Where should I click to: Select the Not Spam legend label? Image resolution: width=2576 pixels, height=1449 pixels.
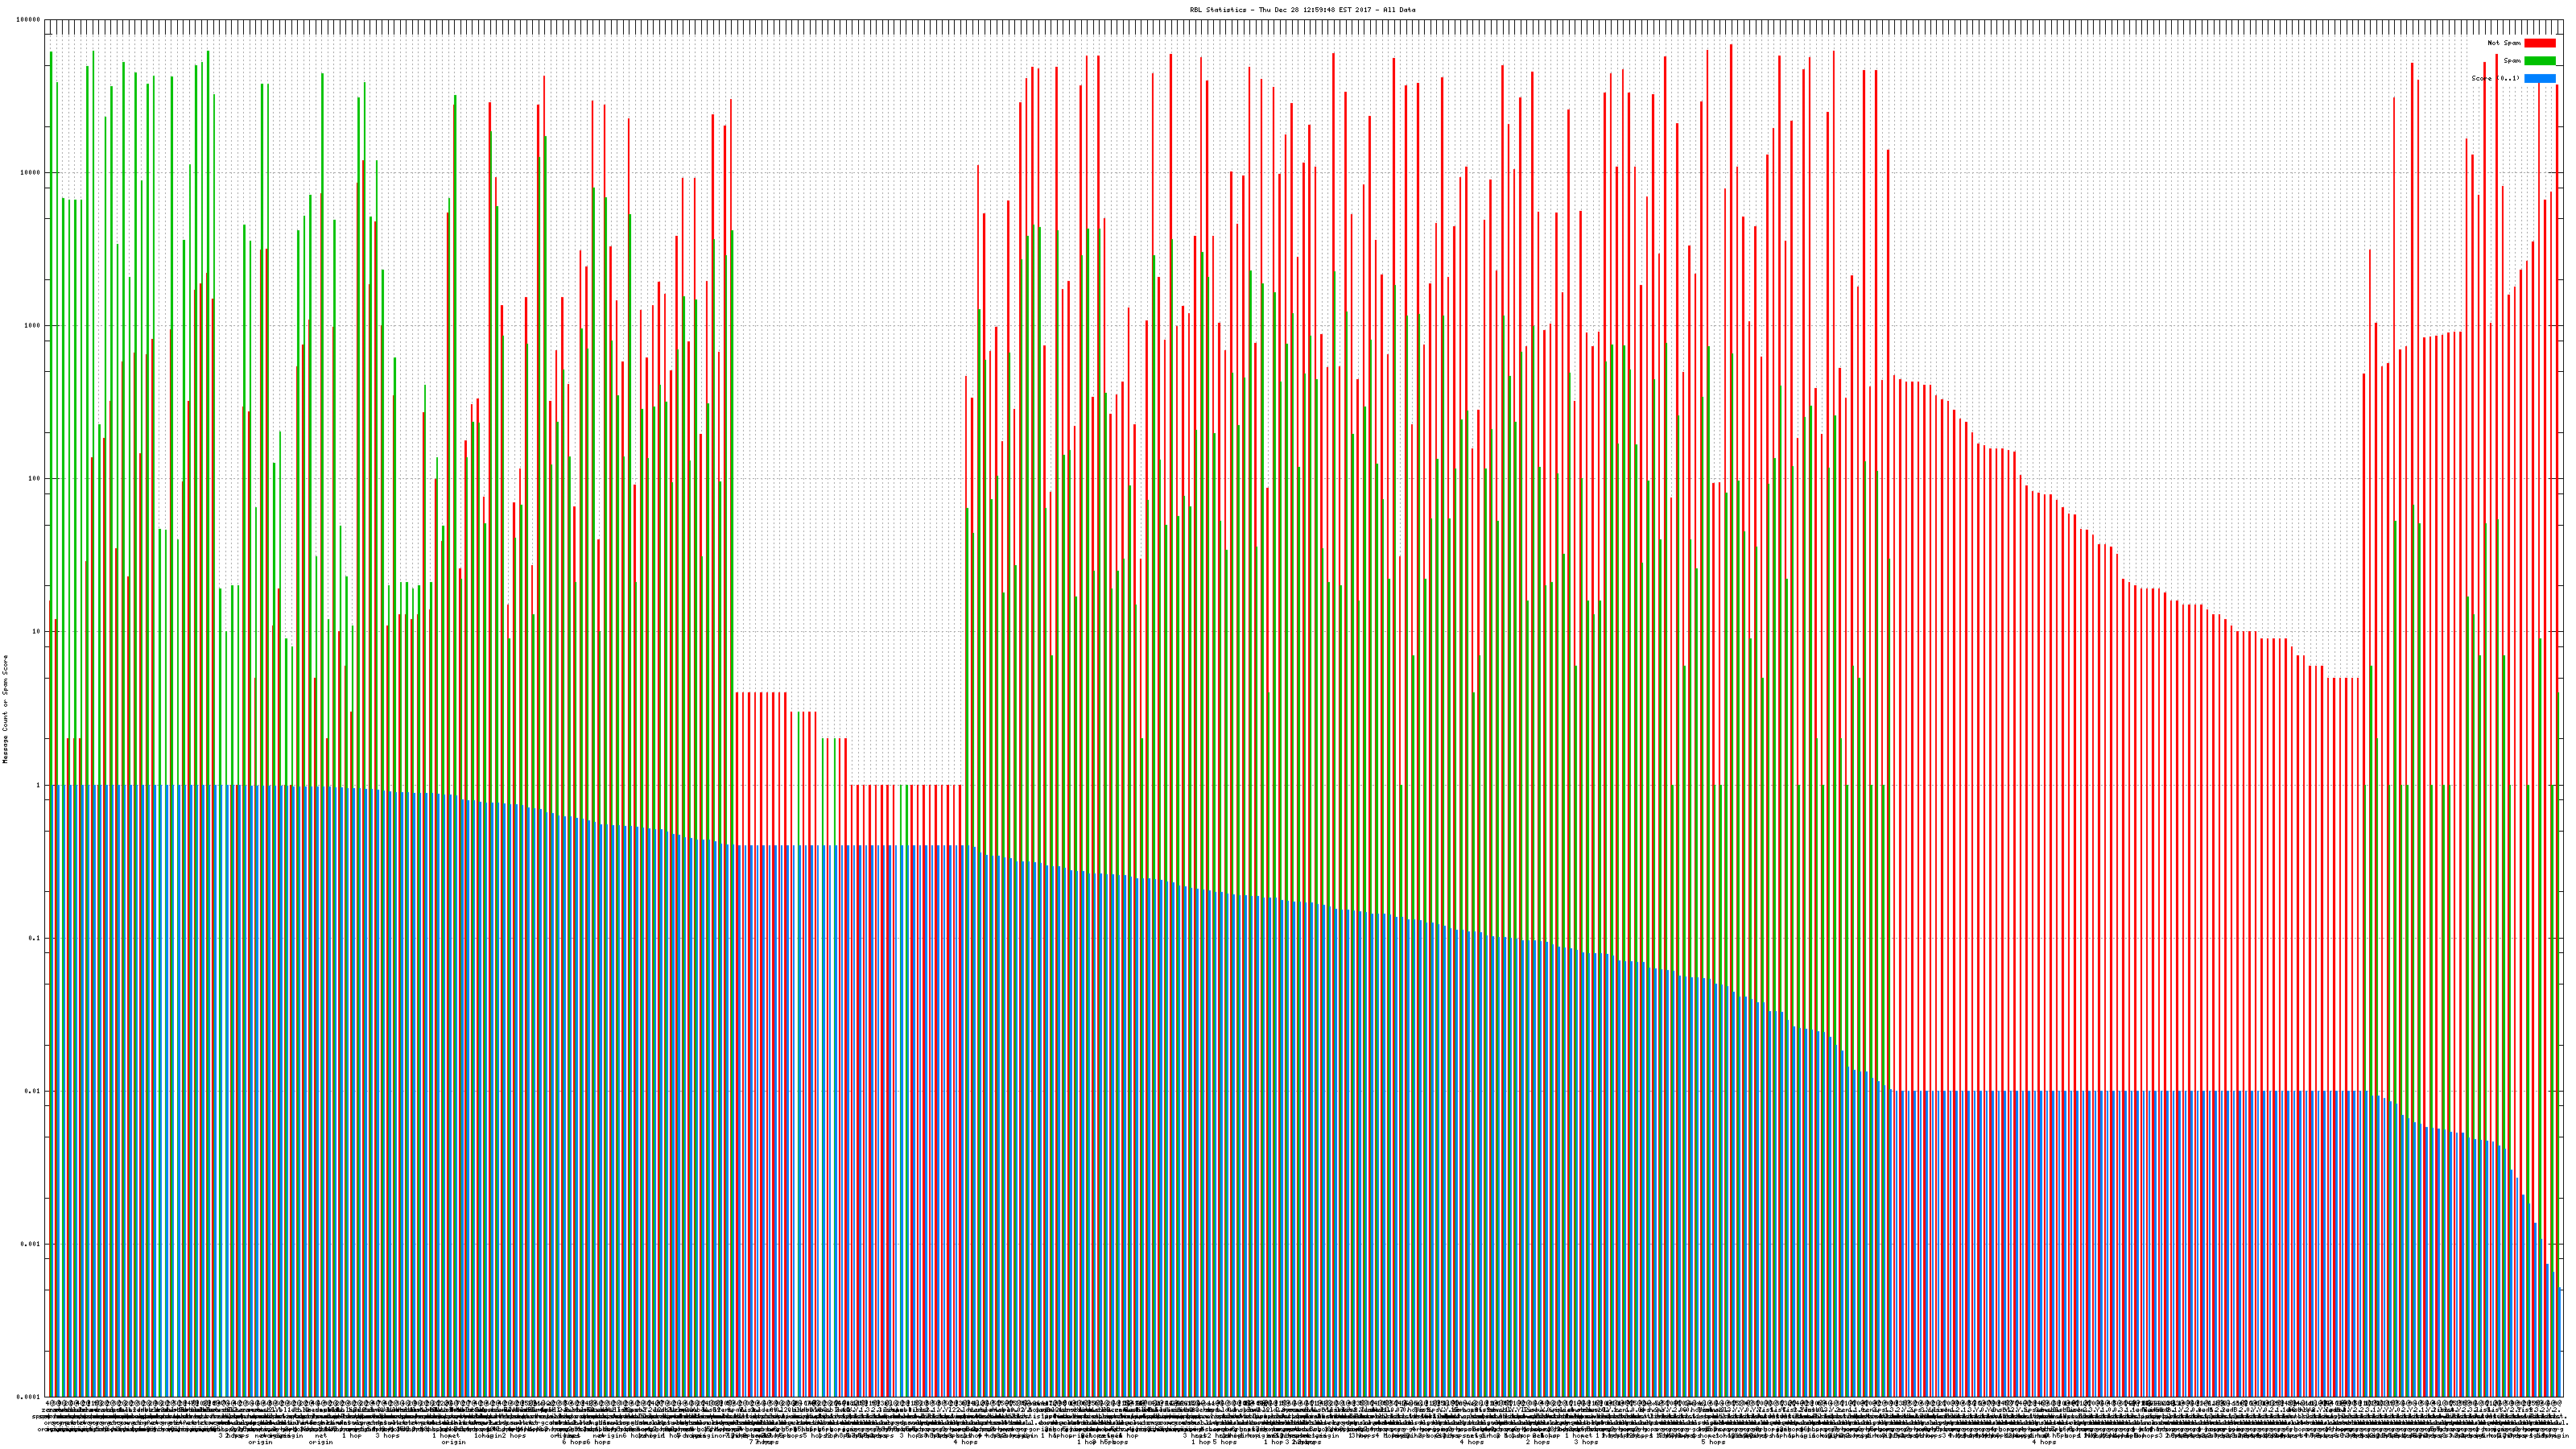pyautogui.click(x=2504, y=43)
